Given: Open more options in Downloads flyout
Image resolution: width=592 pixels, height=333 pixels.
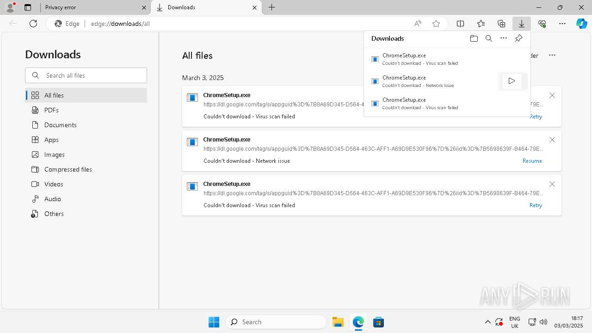Looking at the screenshot, I should 504,38.
